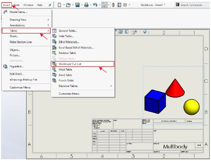Activate the Select cursor tool

coord(104,5)
